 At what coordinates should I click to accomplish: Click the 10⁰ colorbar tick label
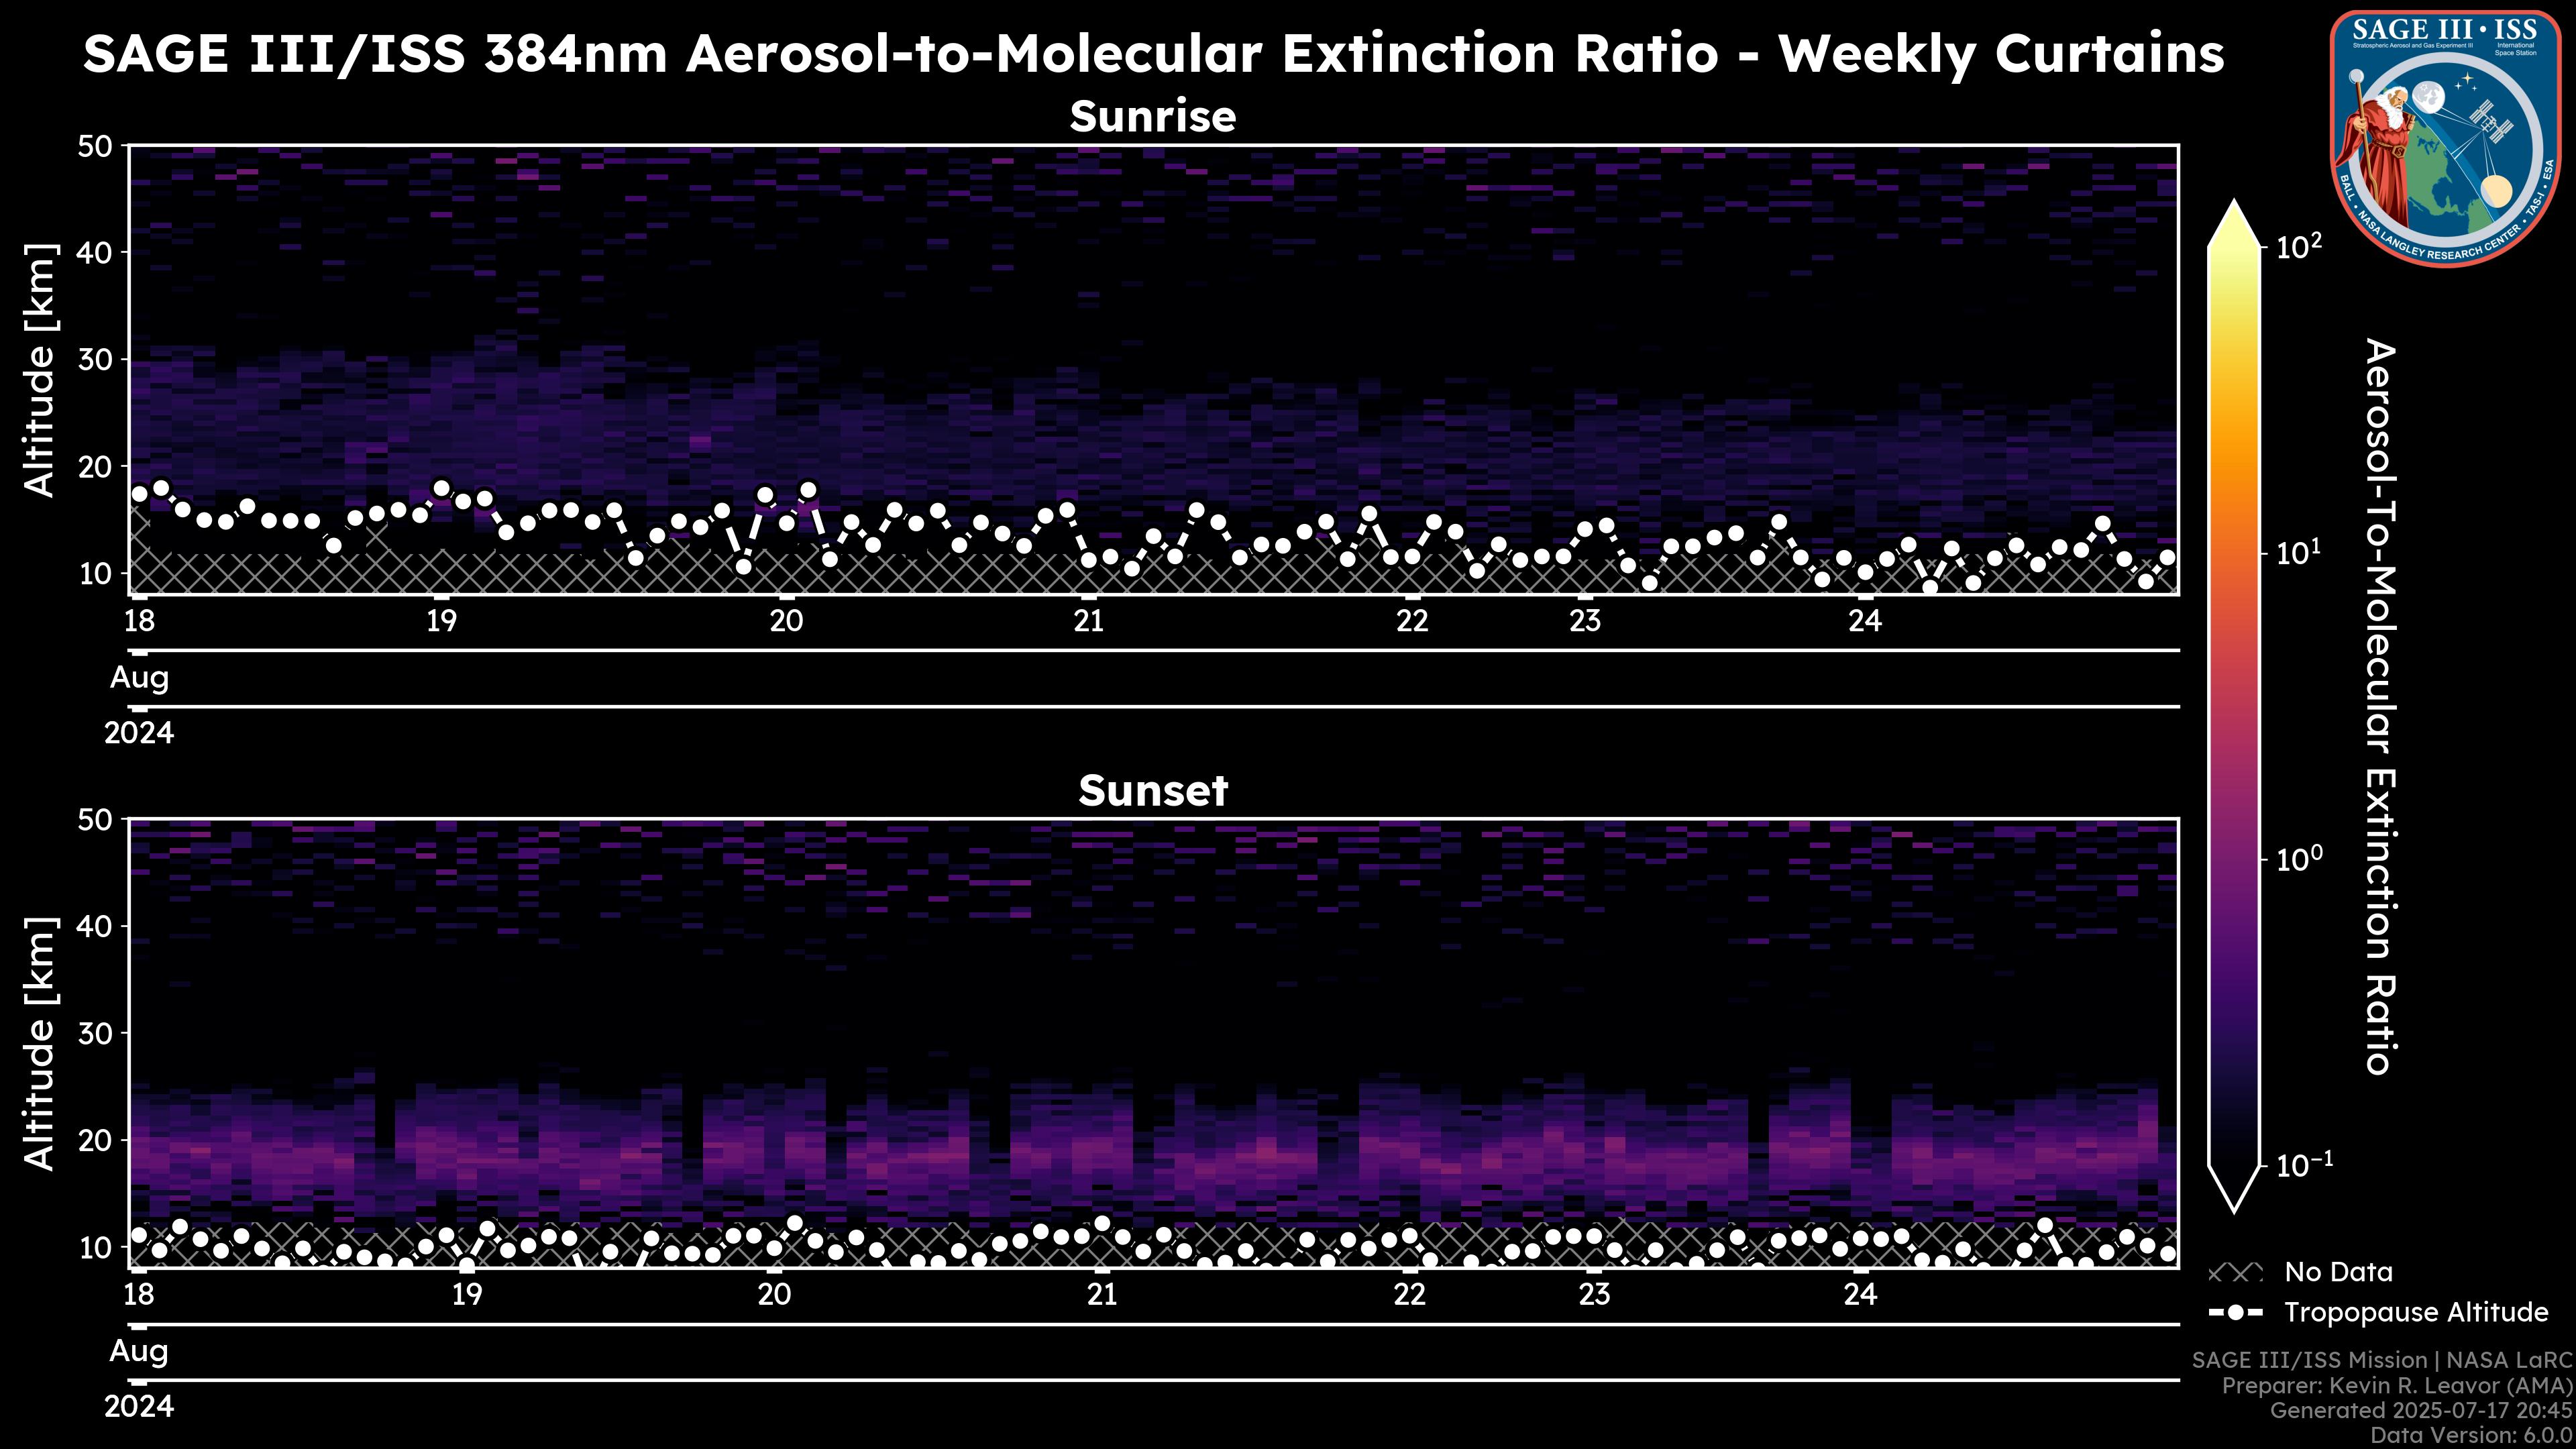2299,858
